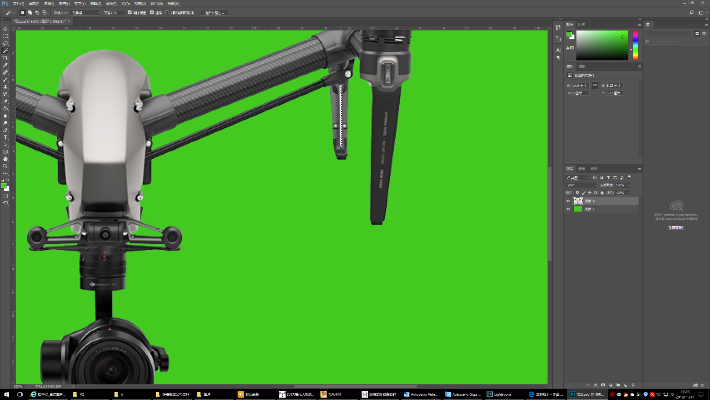The image size is (710, 400).
Task: Open Lightroom from the Windows taskbar
Action: tap(499, 394)
